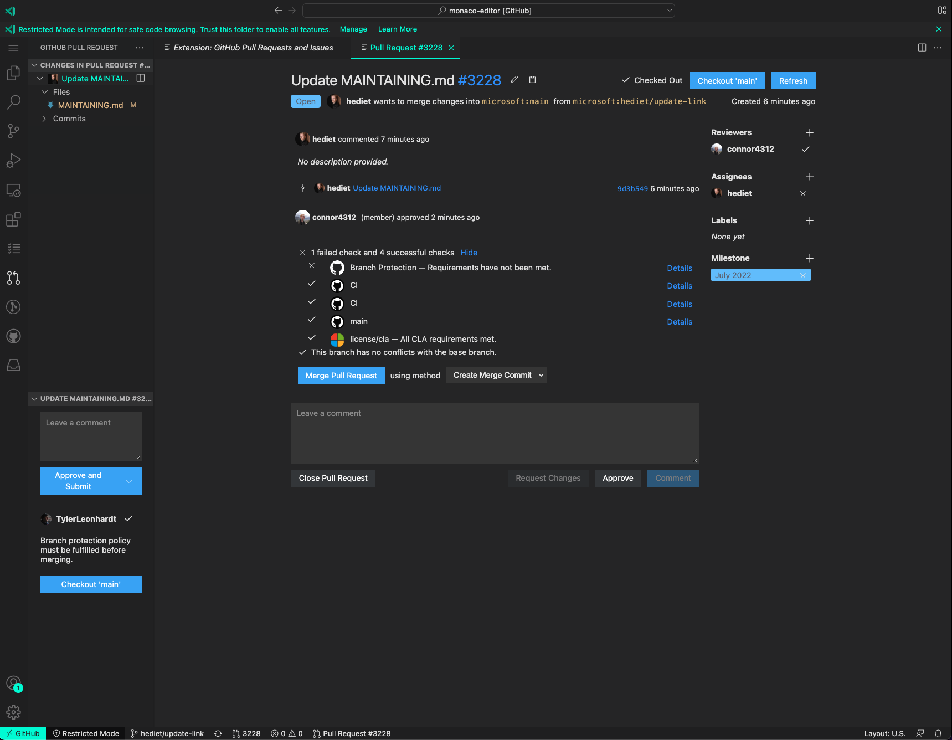Open the Remote Explorer view
This screenshot has height=740, width=952.
tap(13, 190)
